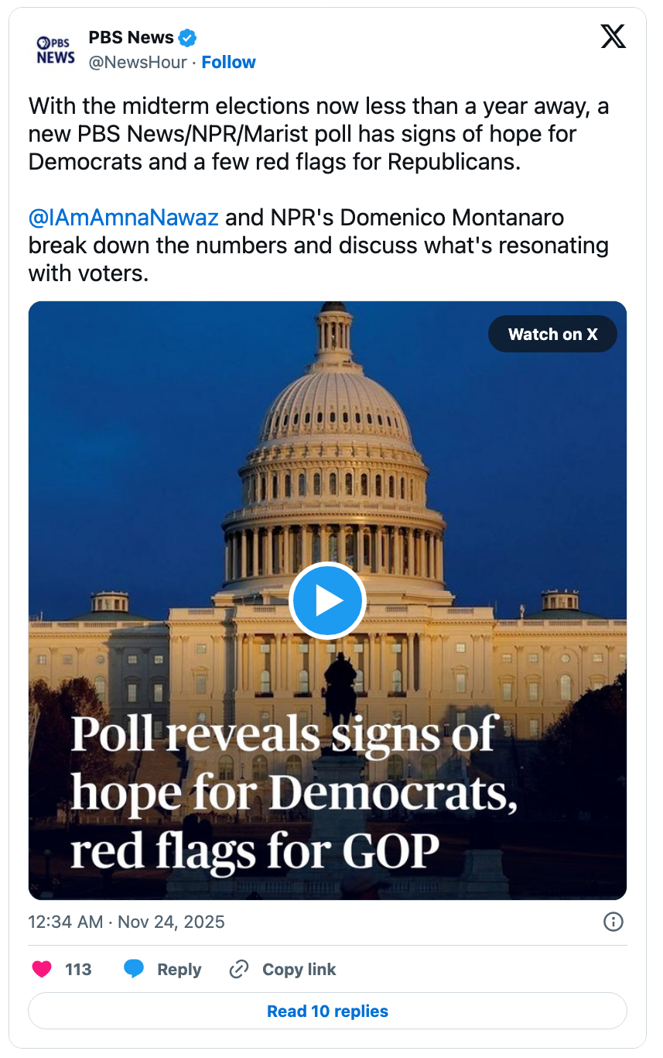
Task: Open the @NewsHour handle link
Action: point(138,63)
